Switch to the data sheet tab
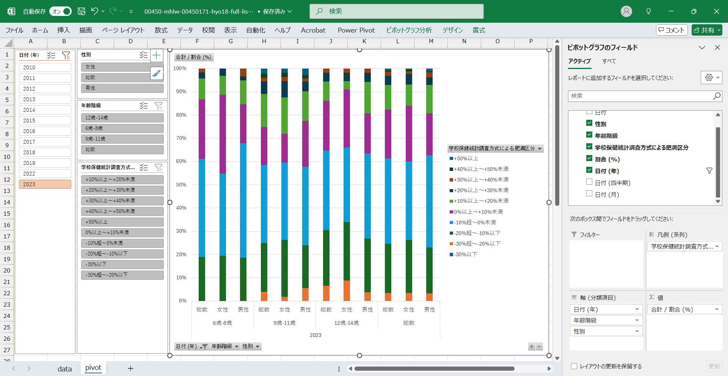The height and width of the screenshot is (376, 728). point(64,368)
